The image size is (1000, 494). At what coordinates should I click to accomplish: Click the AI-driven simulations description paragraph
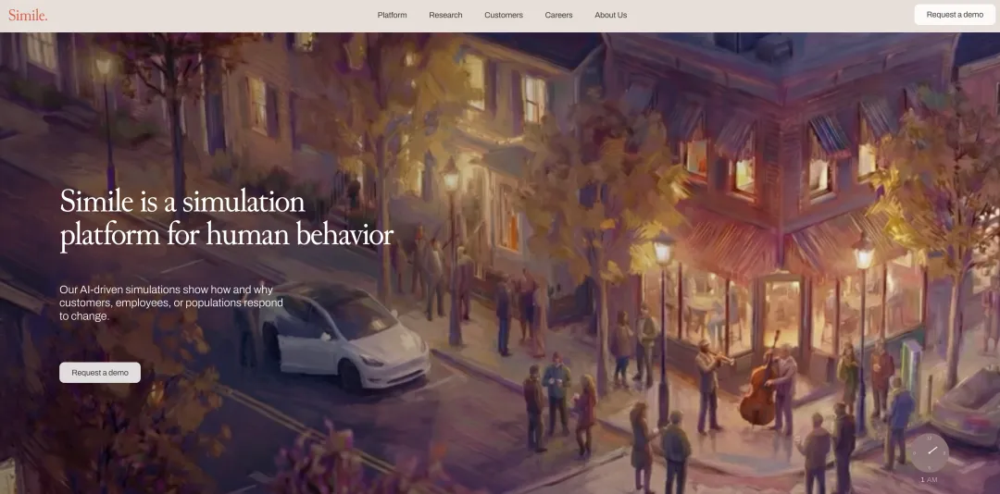(x=171, y=303)
